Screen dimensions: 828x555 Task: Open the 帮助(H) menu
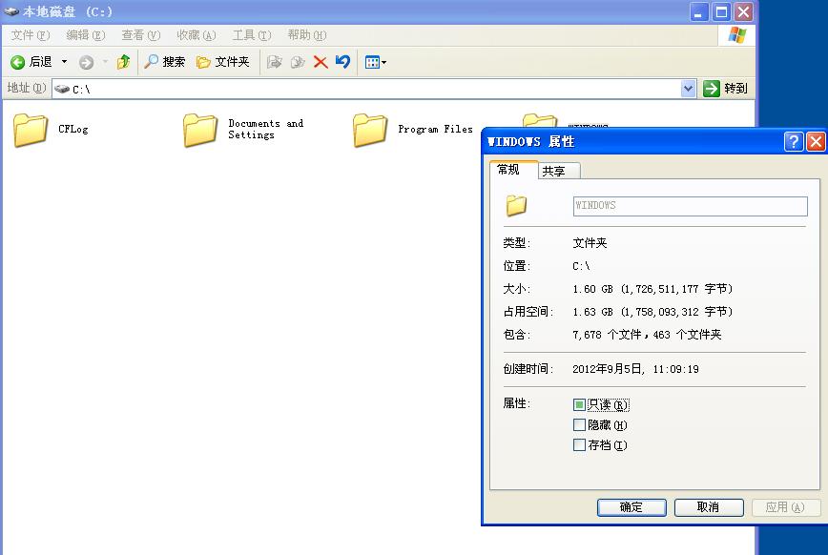[x=307, y=35]
